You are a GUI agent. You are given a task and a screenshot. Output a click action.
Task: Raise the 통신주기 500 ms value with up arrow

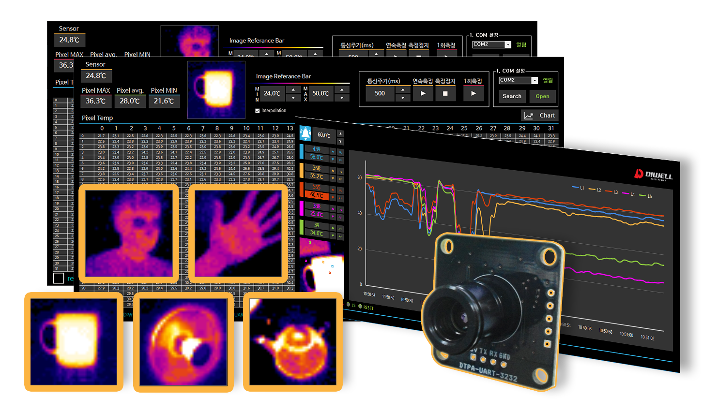tap(403, 89)
